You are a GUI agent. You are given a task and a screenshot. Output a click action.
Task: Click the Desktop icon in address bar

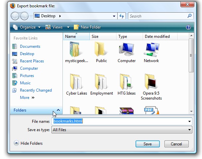[37, 16]
